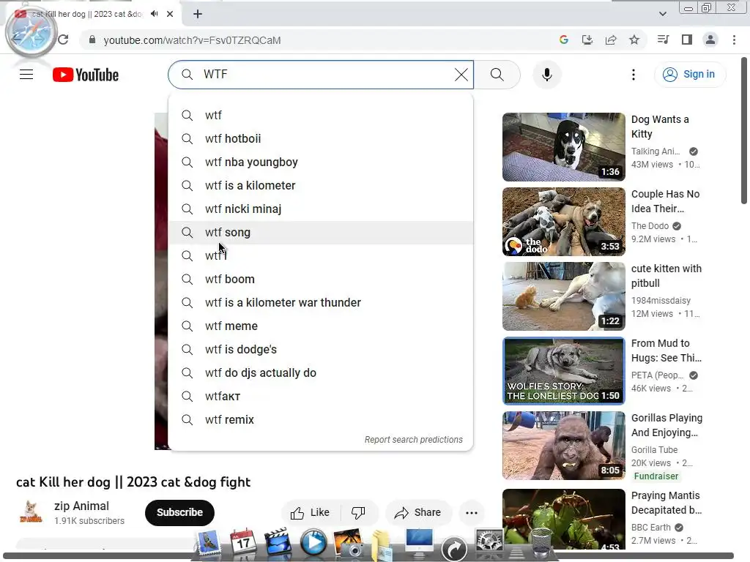Choose 'wtf nba youngboy' suggestion
Screen dimensions: 750x562
tap(321, 162)
